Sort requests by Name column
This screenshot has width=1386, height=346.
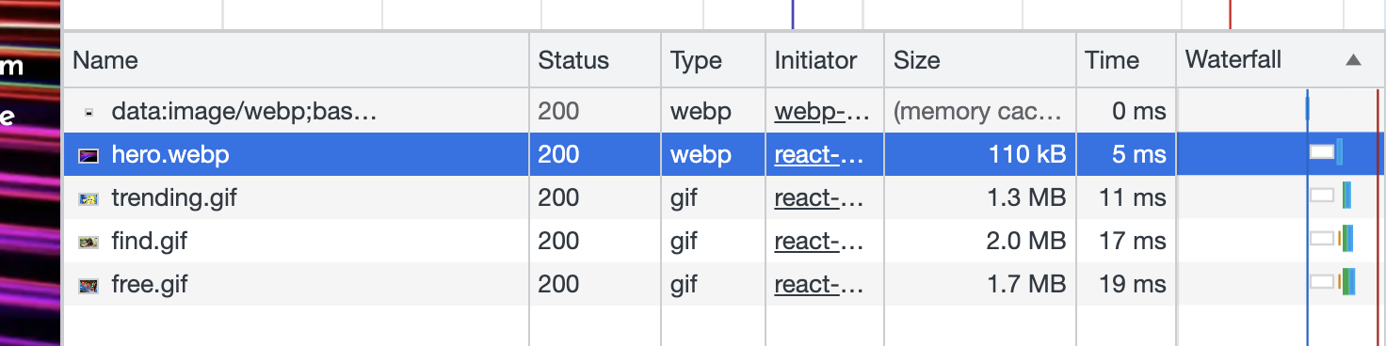105,60
